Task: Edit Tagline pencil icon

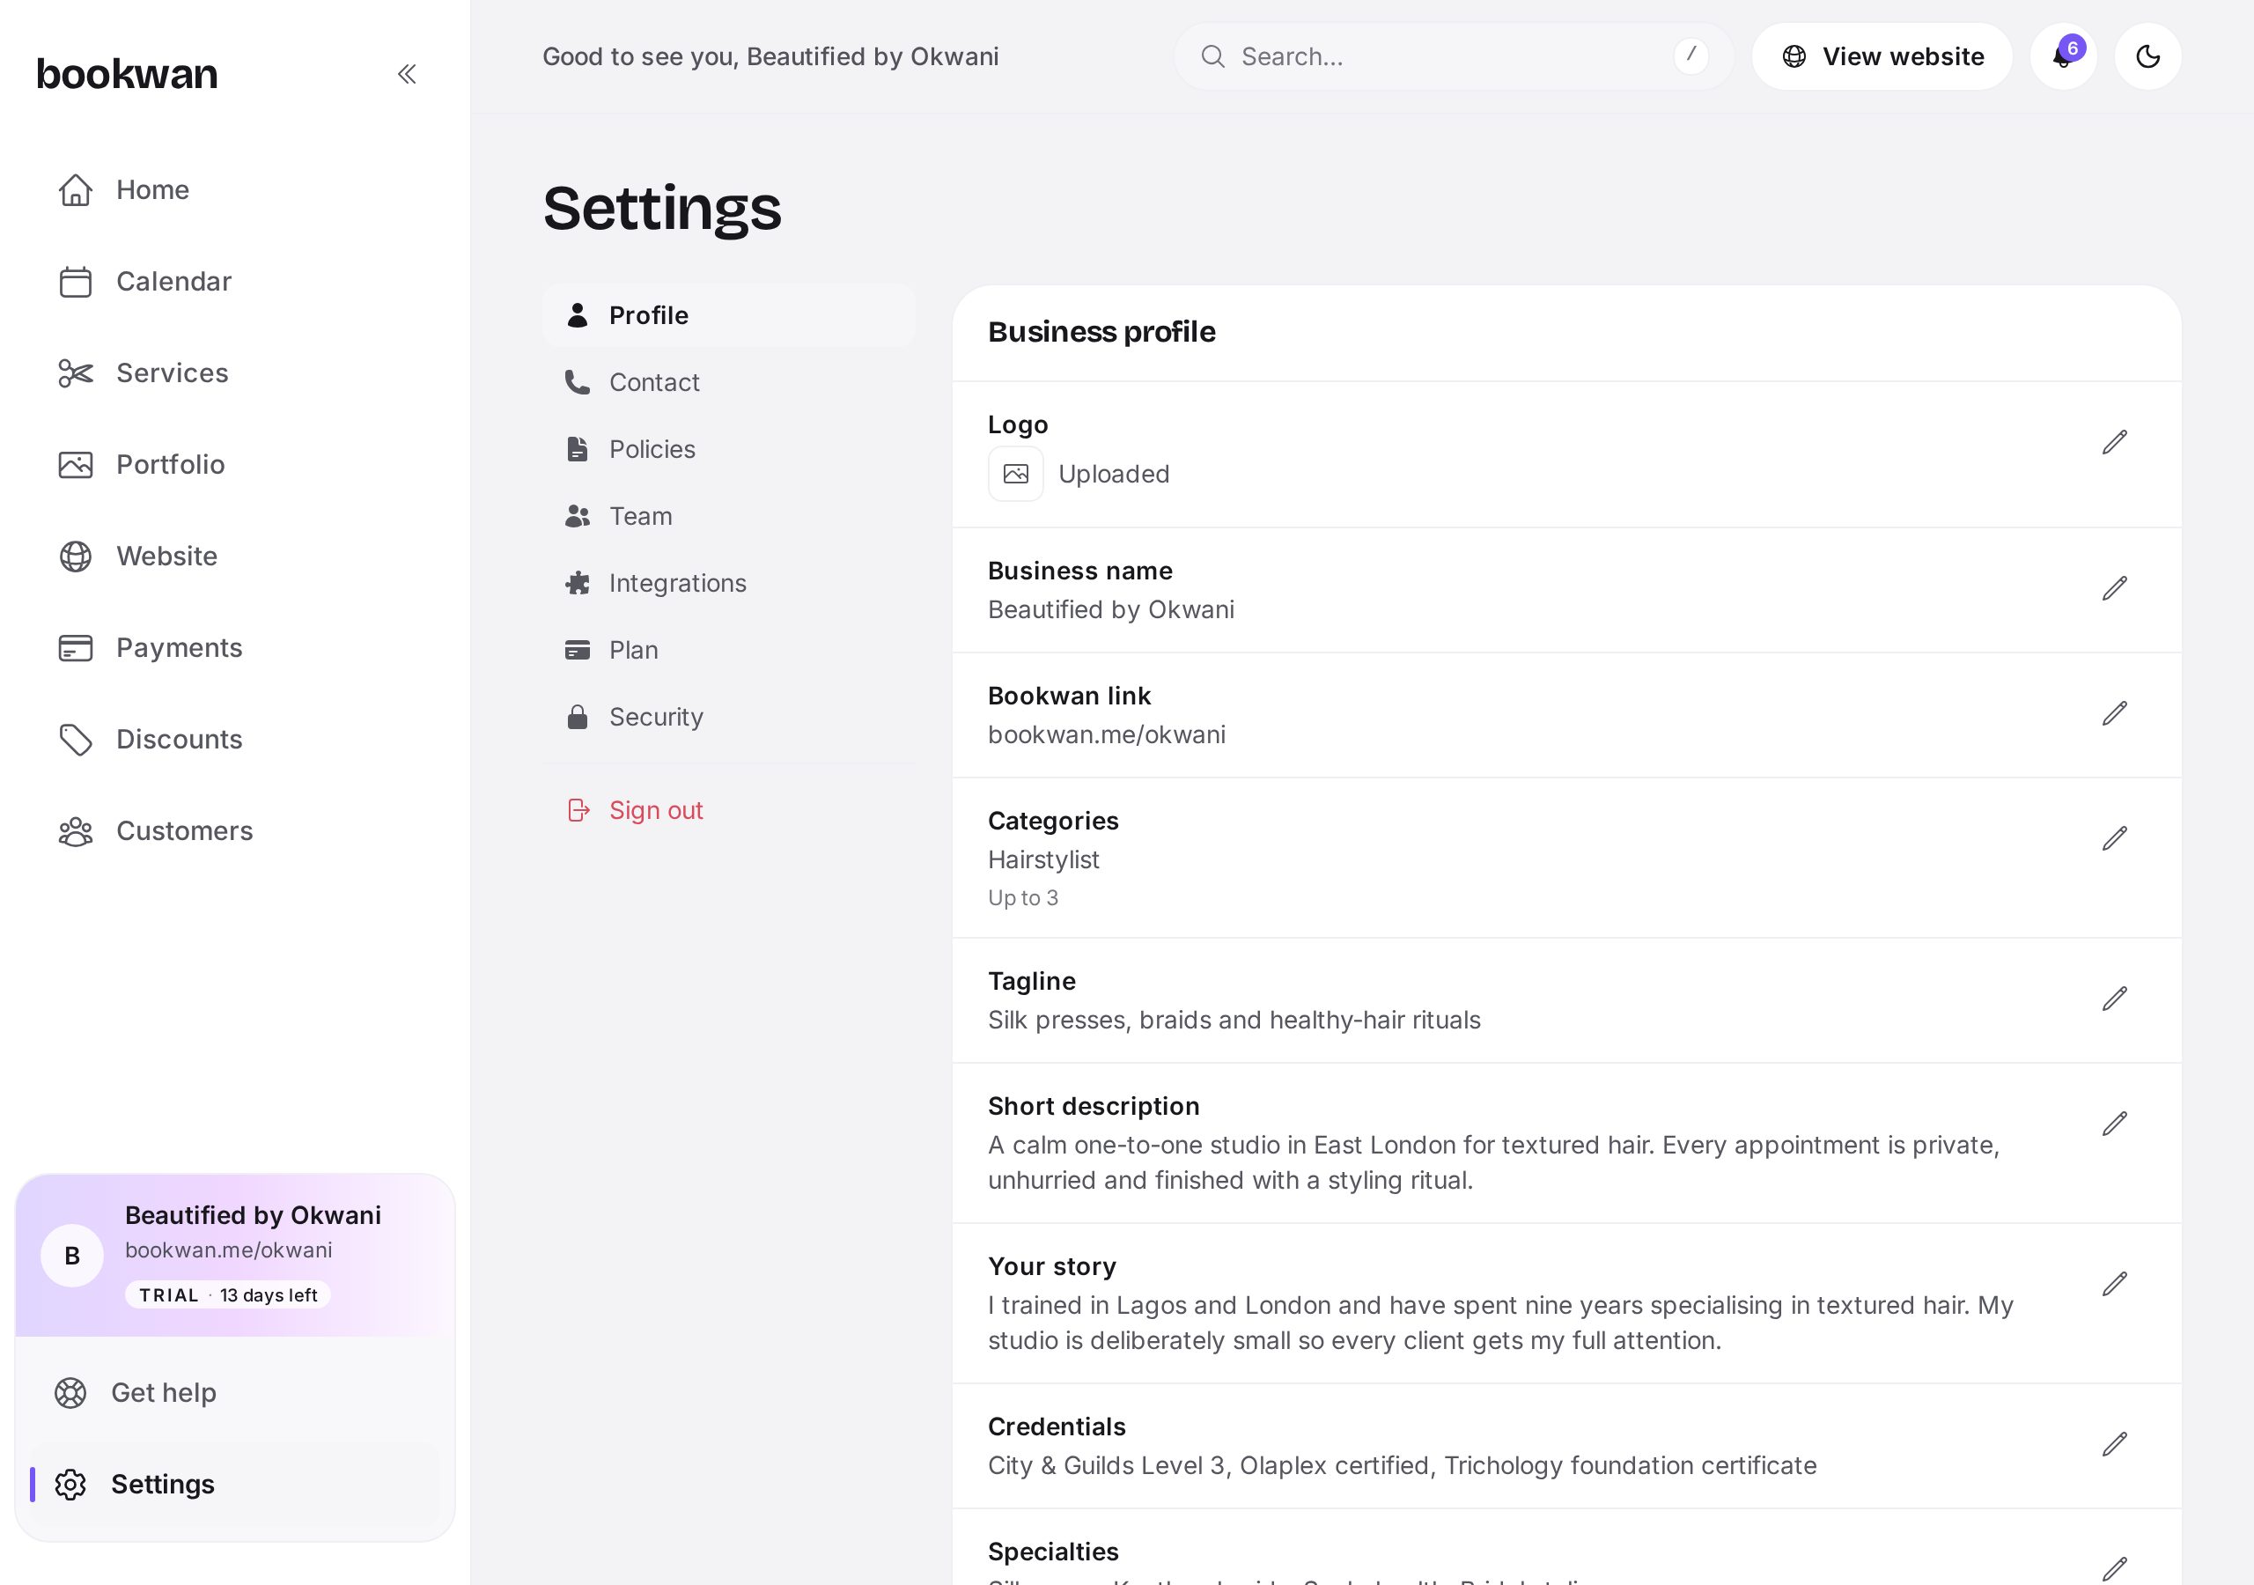Action: click(x=2115, y=999)
